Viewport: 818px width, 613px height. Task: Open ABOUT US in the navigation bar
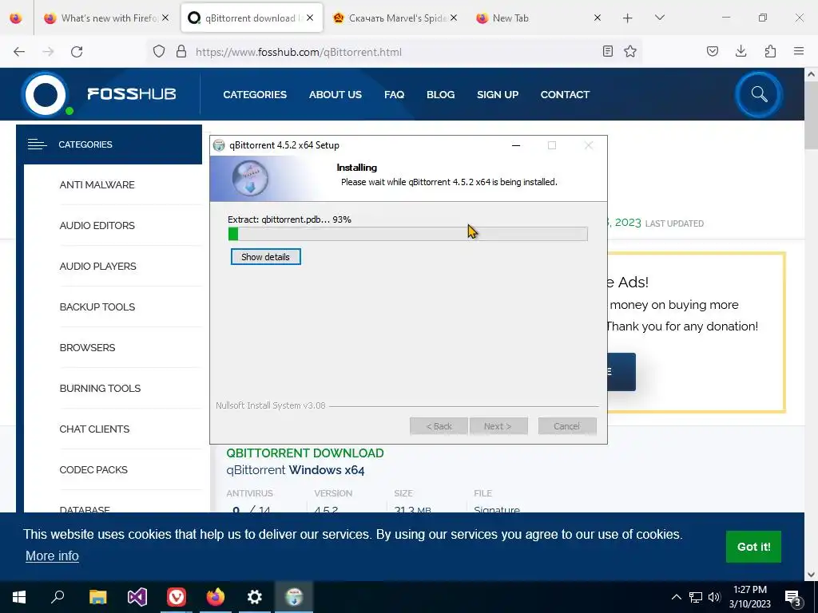335,95
